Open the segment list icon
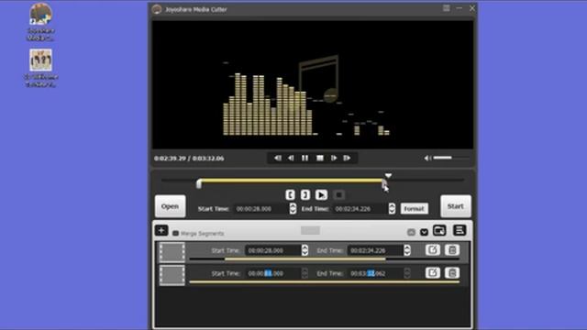 tap(460, 230)
